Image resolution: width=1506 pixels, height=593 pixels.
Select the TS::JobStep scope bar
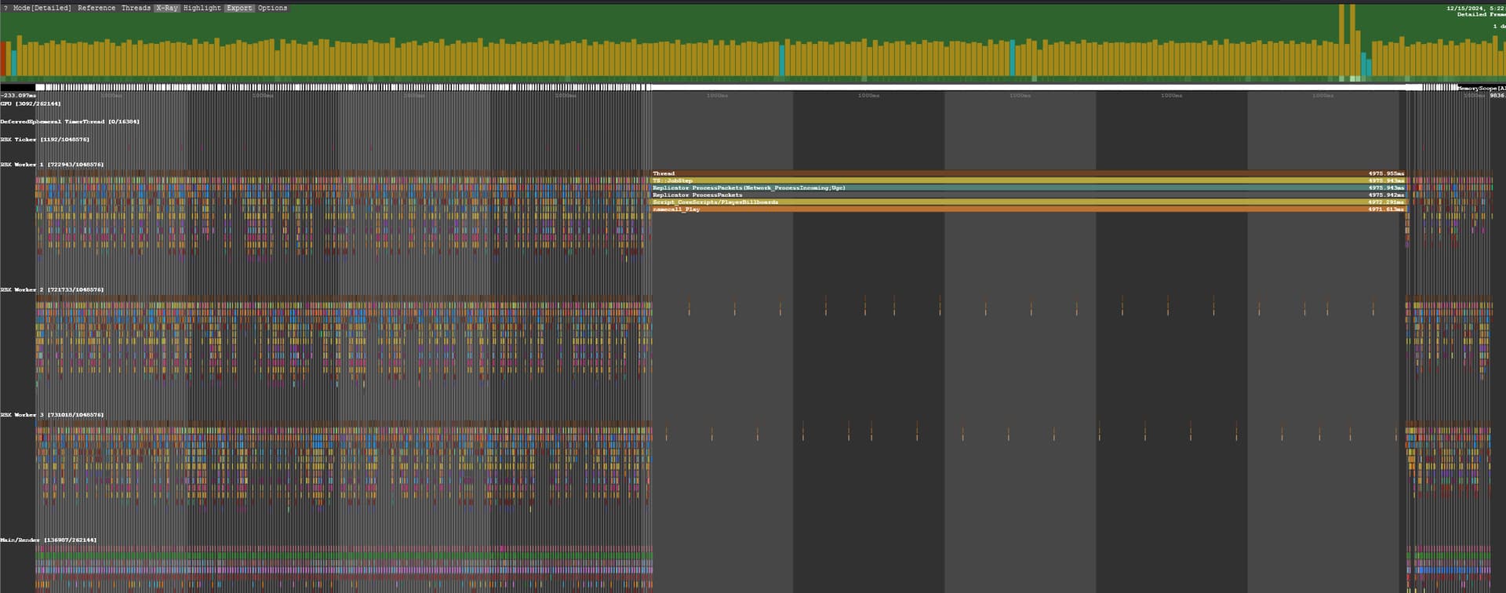1028,180
